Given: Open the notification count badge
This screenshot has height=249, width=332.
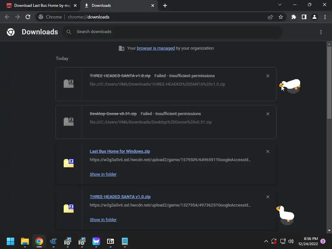Looking at the screenshot, I should click(323, 241).
